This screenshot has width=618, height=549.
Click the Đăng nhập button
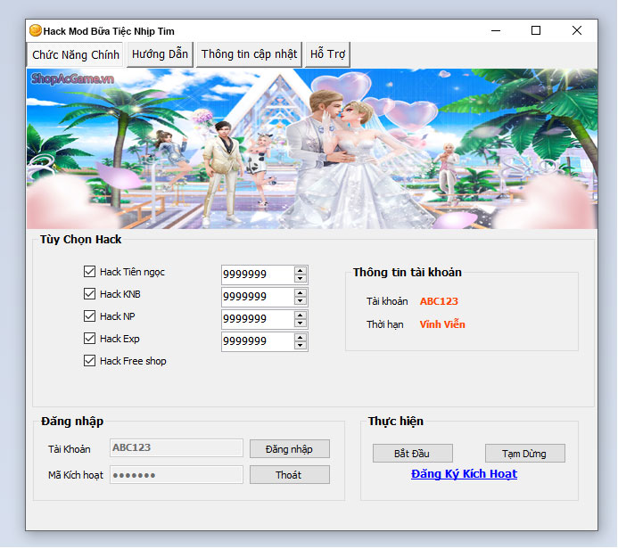(289, 449)
